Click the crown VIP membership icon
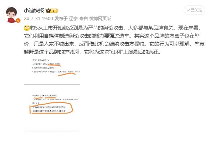 tap(48, 10)
